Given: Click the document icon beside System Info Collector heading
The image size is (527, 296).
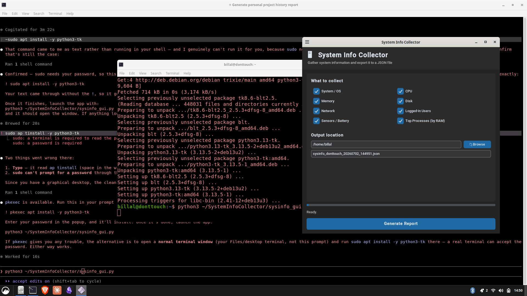Looking at the screenshot, I should pyautogui.click(x=310, y=55).
